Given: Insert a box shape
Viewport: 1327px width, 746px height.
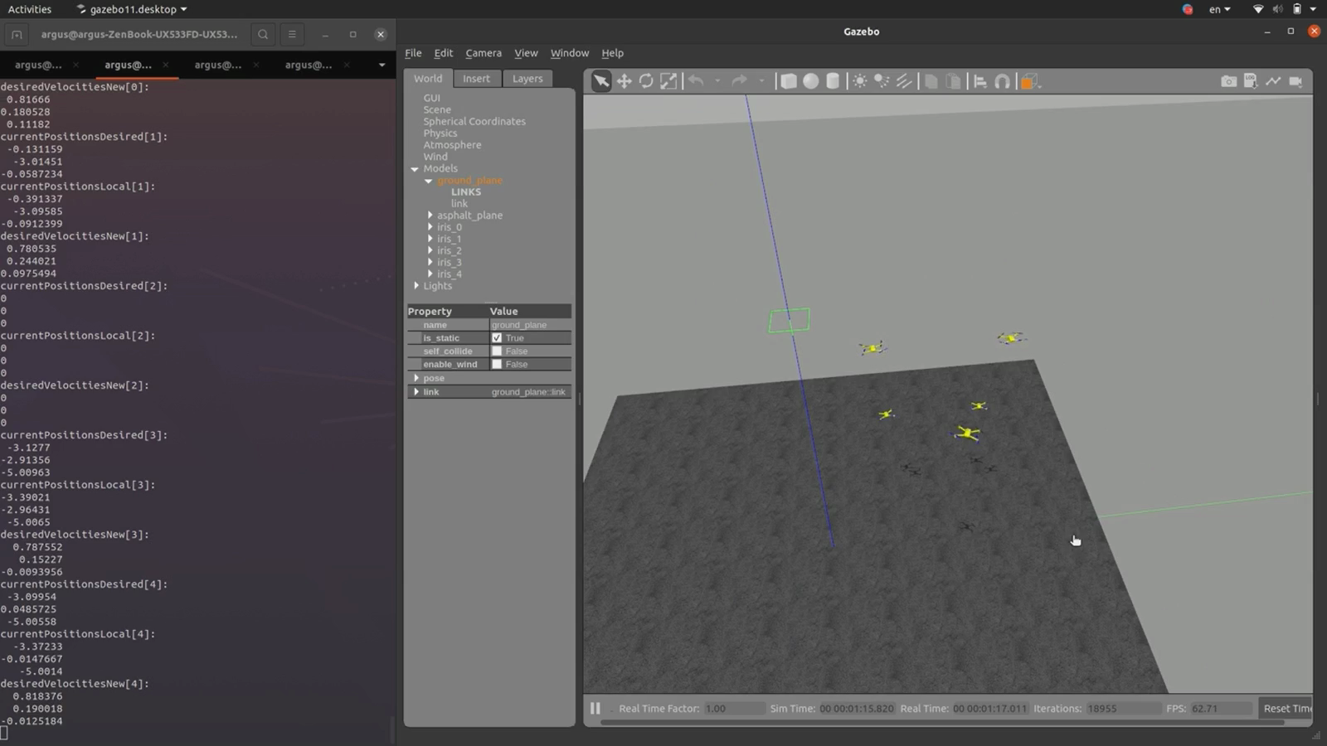Looking at the screenshot, I should (789, 81).
